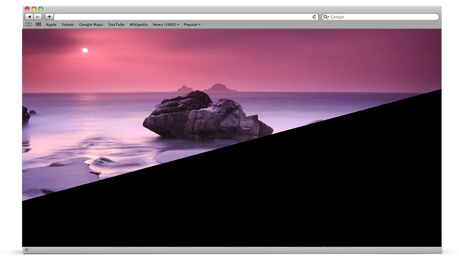459x262 pixels.
Task: Minimize the window with yellow button
Action: point(34,9)
